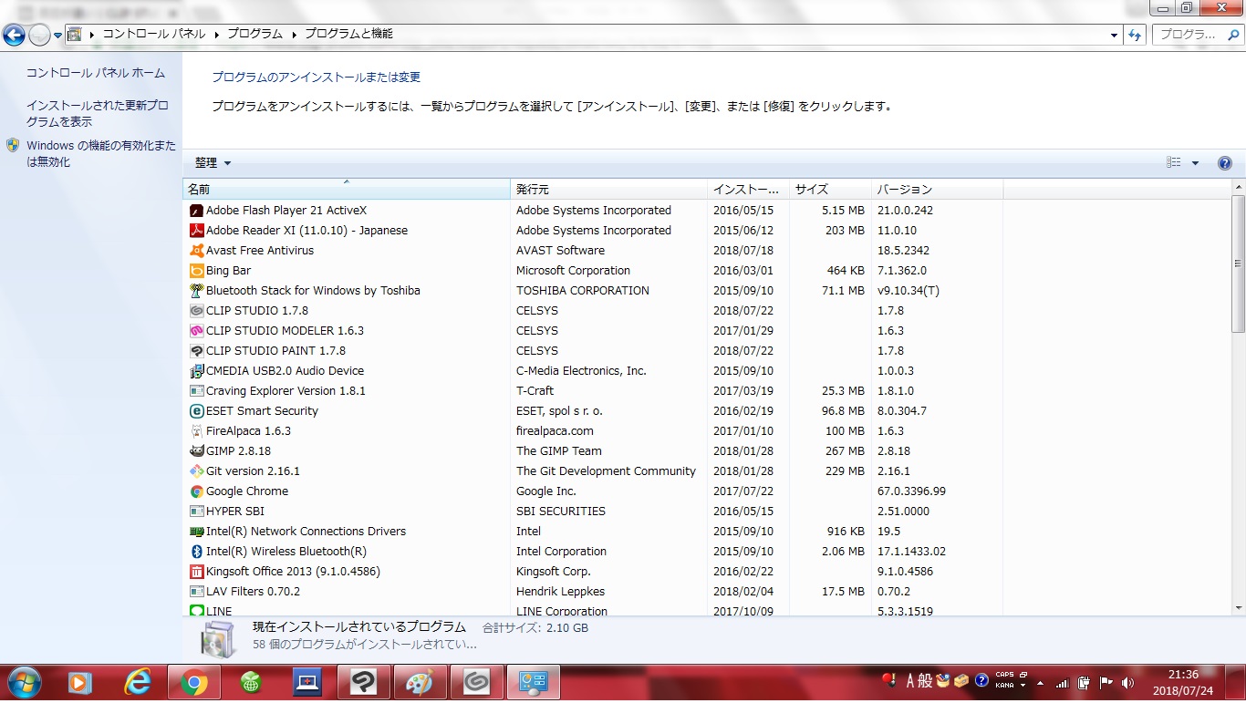Image resolution: width=1246 pixels, height=703 pixels.
Task: Expand the view options dropdown arrow
Action: coord(1195,163)
